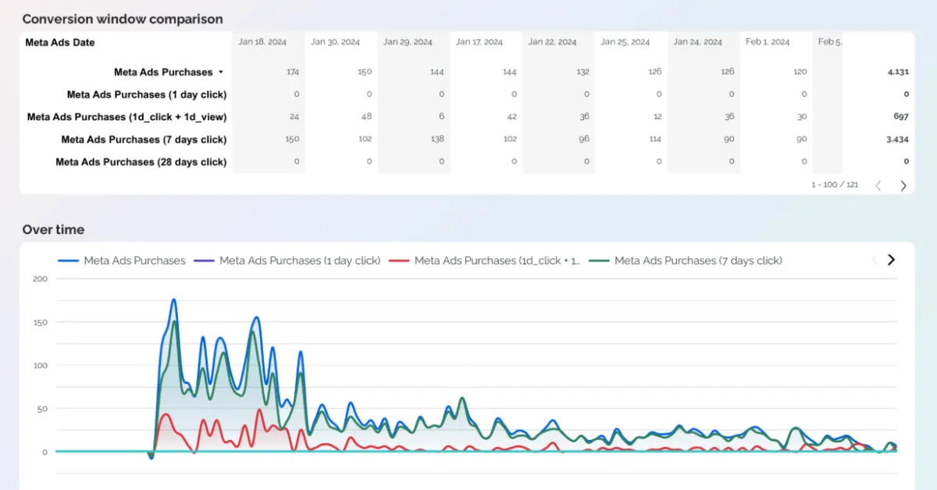Click the grand total value 4,131 in the table
The width and height of the screenshot is (937, 490).
tap(896, 71)
